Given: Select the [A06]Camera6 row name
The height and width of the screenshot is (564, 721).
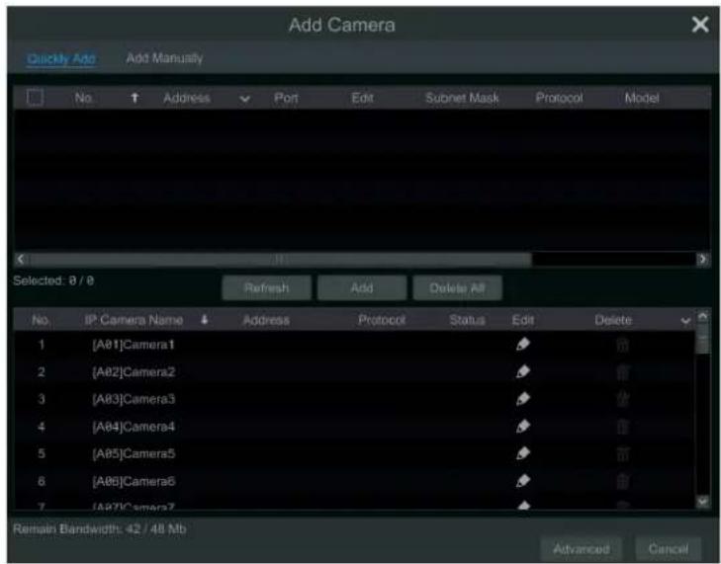Looking at the screenshot, I should pos(134,481).
